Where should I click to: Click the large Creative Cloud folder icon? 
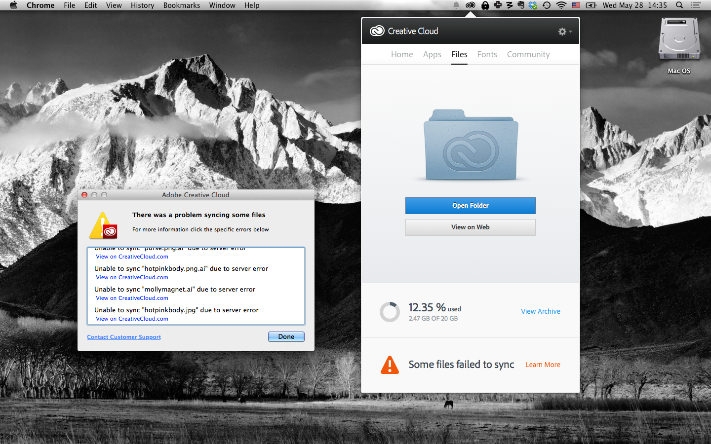(x=471, y=145)
